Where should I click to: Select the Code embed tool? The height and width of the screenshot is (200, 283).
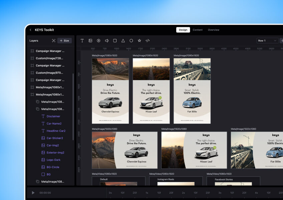pyautogui.click(x=148, y=41)
